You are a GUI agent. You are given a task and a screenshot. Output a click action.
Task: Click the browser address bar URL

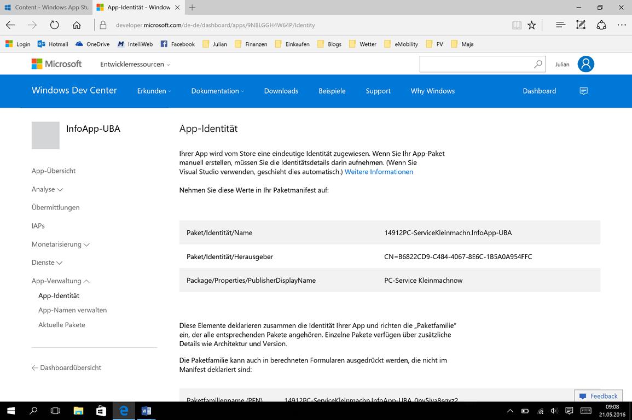click(x=215, y=25)
